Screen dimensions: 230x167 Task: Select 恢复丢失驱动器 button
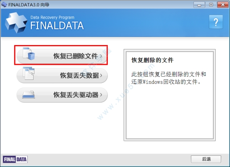tap(62, 95)
